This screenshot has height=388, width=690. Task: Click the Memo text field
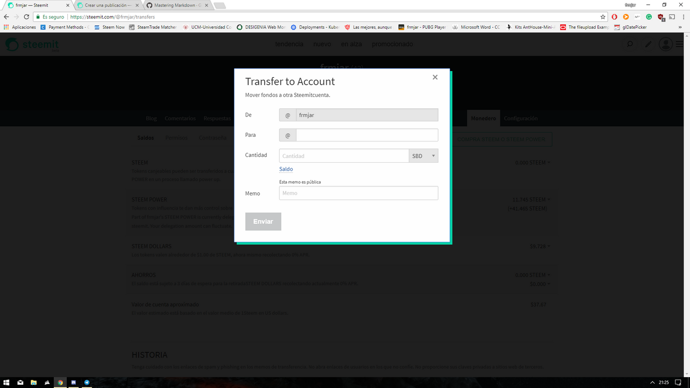(358, 193)
